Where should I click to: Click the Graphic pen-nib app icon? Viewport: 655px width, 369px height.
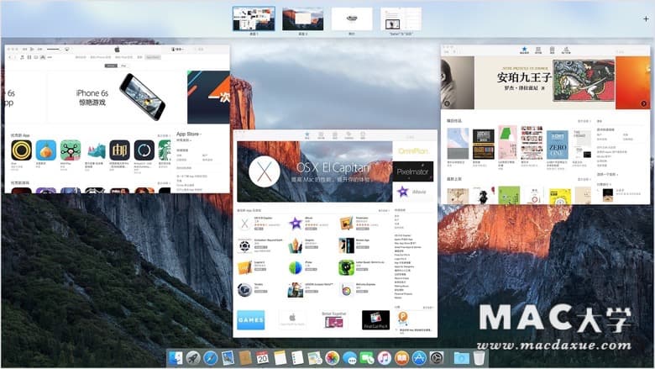click(296, 245)
